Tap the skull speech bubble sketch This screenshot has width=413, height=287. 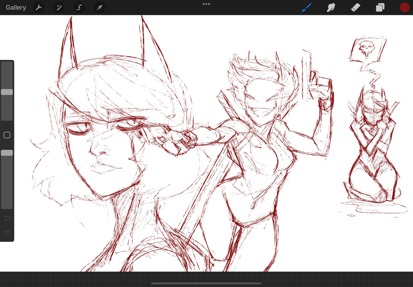[367, 49]
